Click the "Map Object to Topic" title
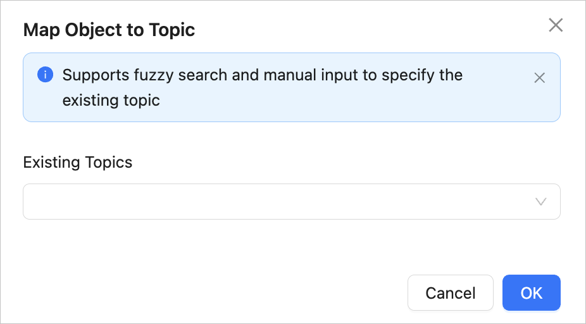The height and width of the screenshot is (324, 586). click(x=109, y=29)
